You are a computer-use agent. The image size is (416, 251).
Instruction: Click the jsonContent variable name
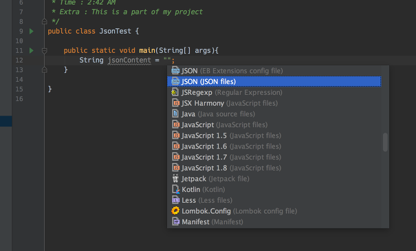pos(129,61)
